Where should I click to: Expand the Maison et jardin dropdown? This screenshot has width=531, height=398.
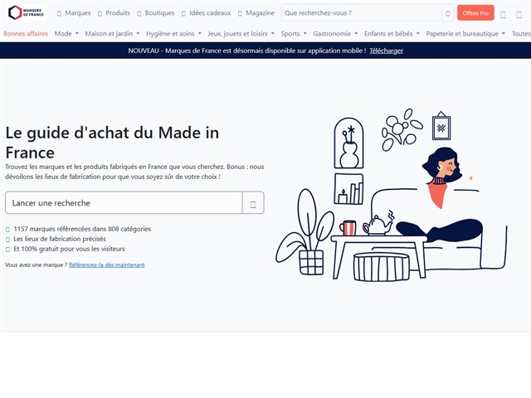112,33
